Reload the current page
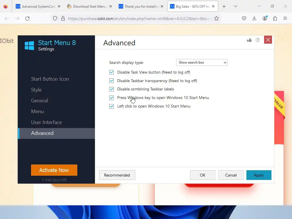This screenshot has width=292, height=219. point(27,19)
